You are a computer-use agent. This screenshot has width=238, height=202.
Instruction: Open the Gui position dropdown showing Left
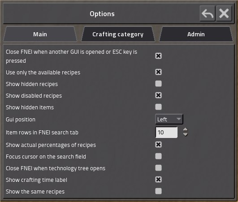tap(169, 119)
